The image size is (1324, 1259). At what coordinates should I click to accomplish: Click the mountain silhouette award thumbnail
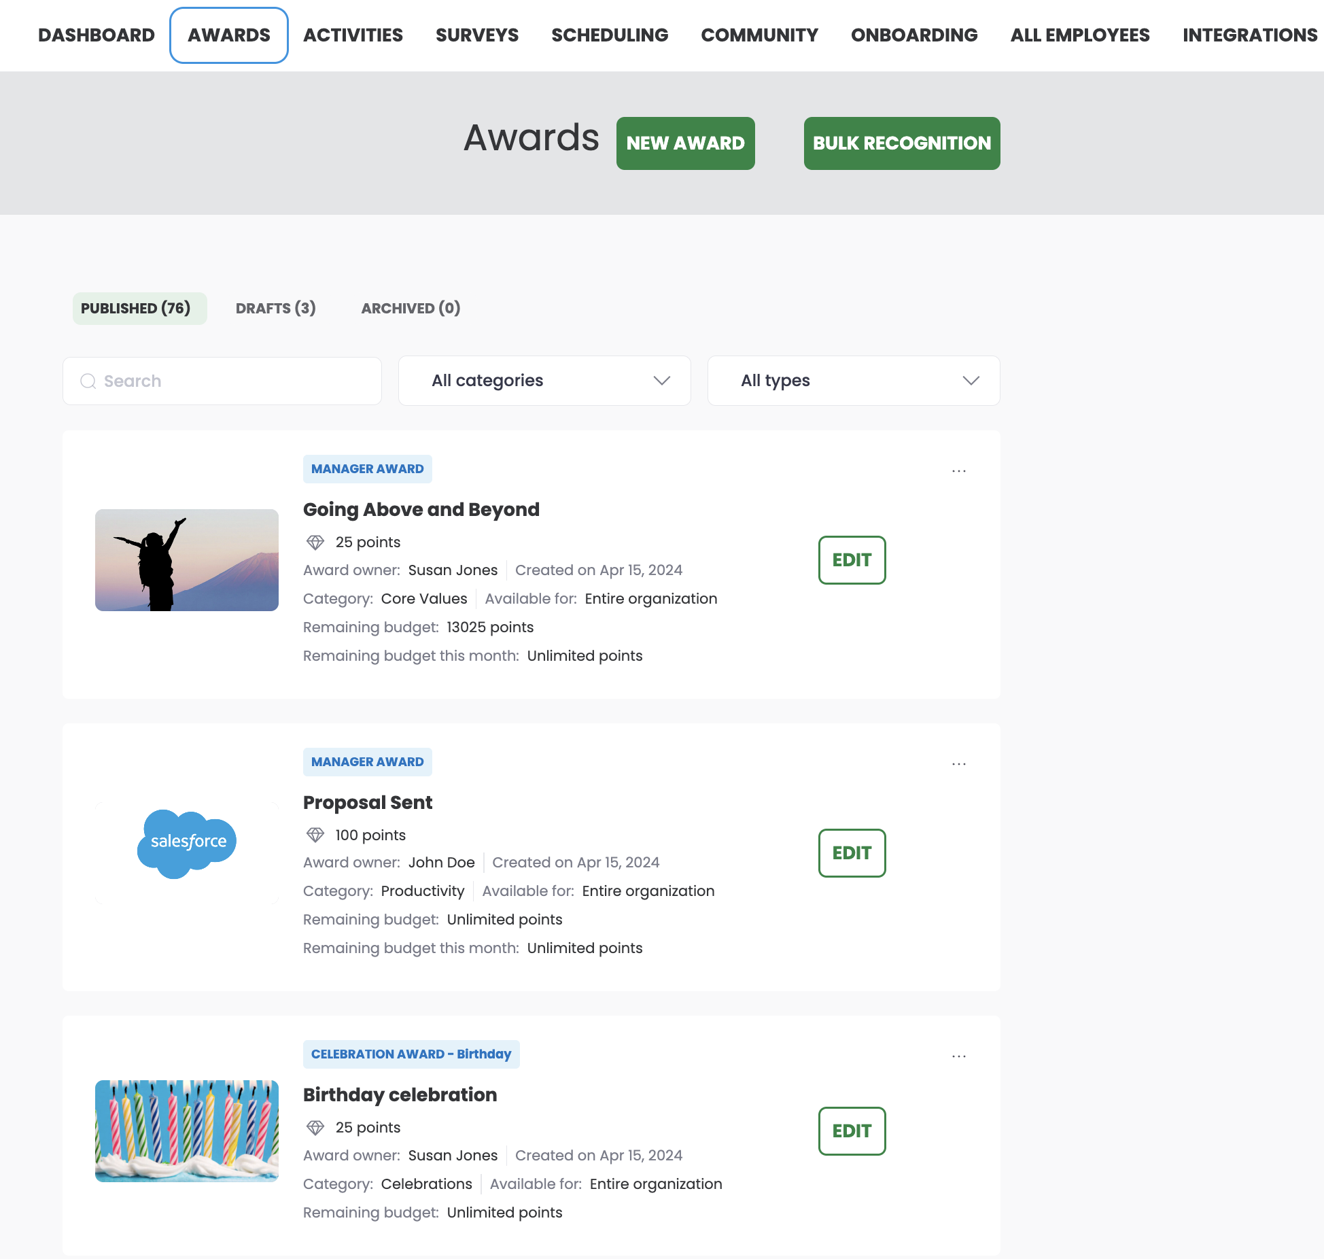[x=187, y=560]
